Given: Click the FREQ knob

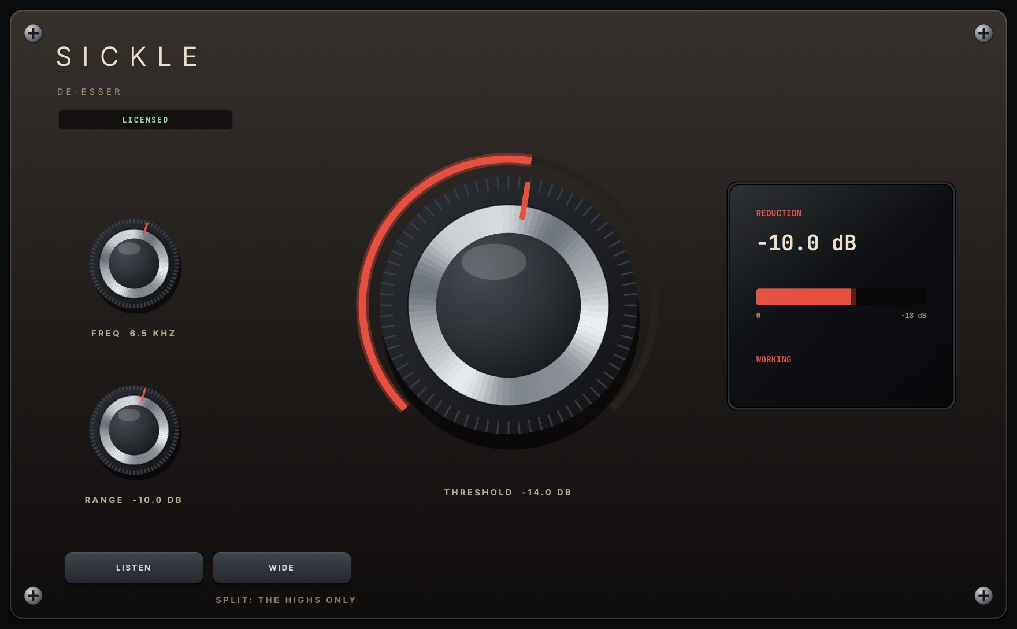Looking at the screenshot, I should (x=134, y=264).
